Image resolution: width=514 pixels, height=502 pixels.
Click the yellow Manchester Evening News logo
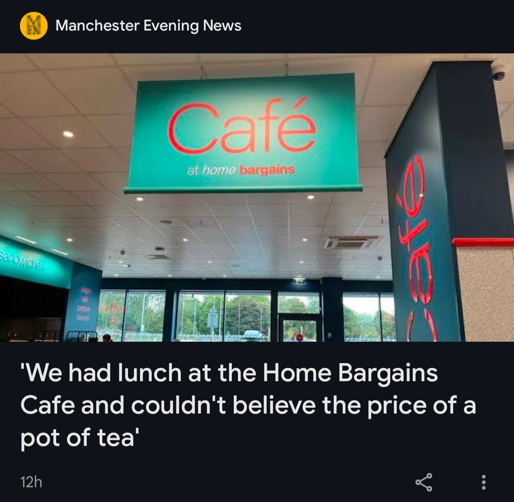coord(33,26)
